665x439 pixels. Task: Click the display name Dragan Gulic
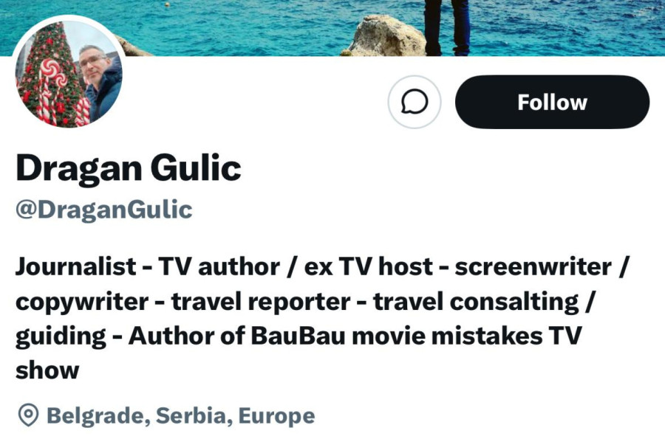coord(129,168)
